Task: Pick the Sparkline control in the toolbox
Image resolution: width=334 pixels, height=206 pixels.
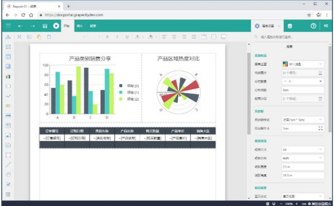Action: click(8, 96)
